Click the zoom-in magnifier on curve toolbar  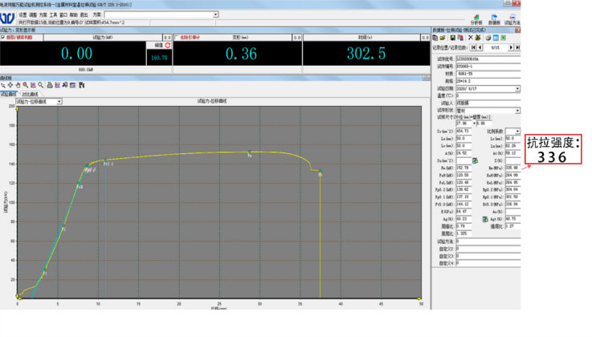(26, 84)
